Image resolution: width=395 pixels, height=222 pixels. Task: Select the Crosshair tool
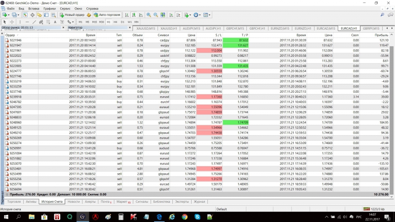click(12, 22)
